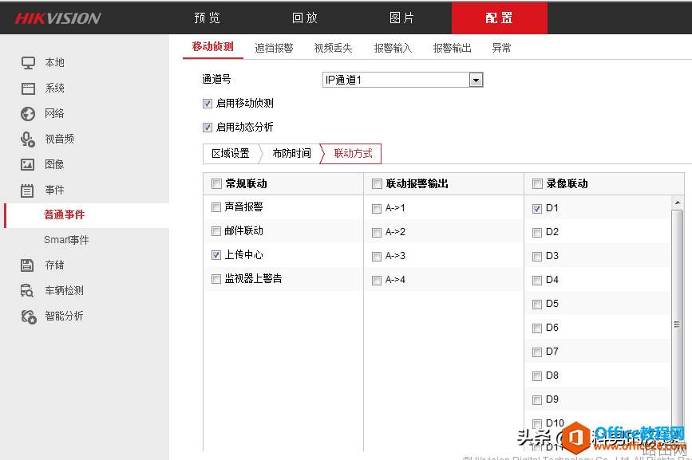
Task: Check the 联动报警输出 select-all box
Action: [377, 183]
